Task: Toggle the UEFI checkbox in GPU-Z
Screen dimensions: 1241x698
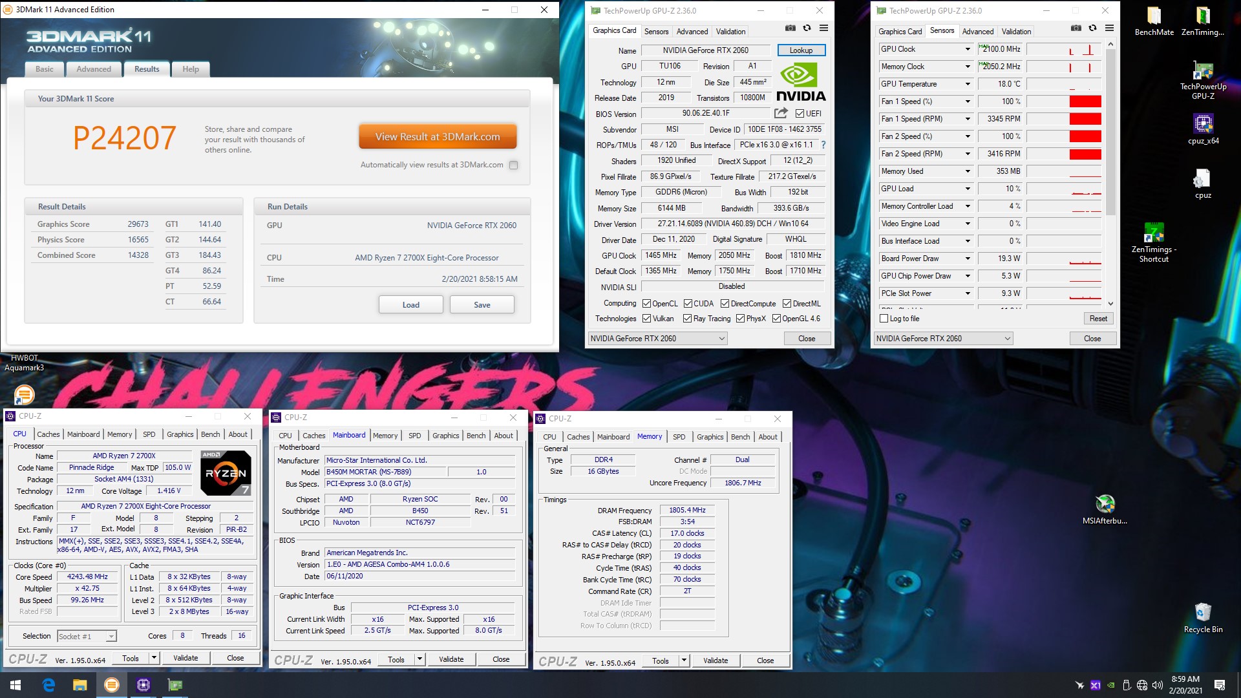Action: click(800, 114)
